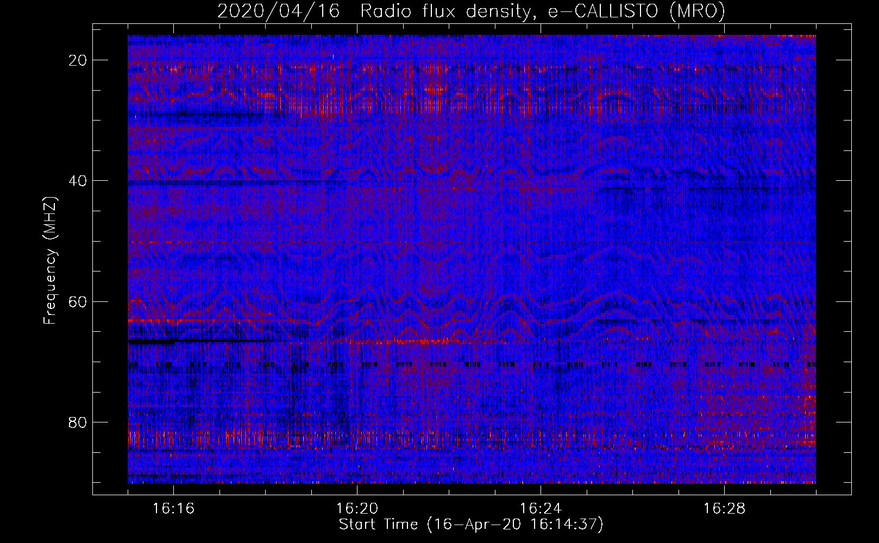Click the 16:28 time tick label
This screenshot has width=879, height=543.
(x=724, y=509)
